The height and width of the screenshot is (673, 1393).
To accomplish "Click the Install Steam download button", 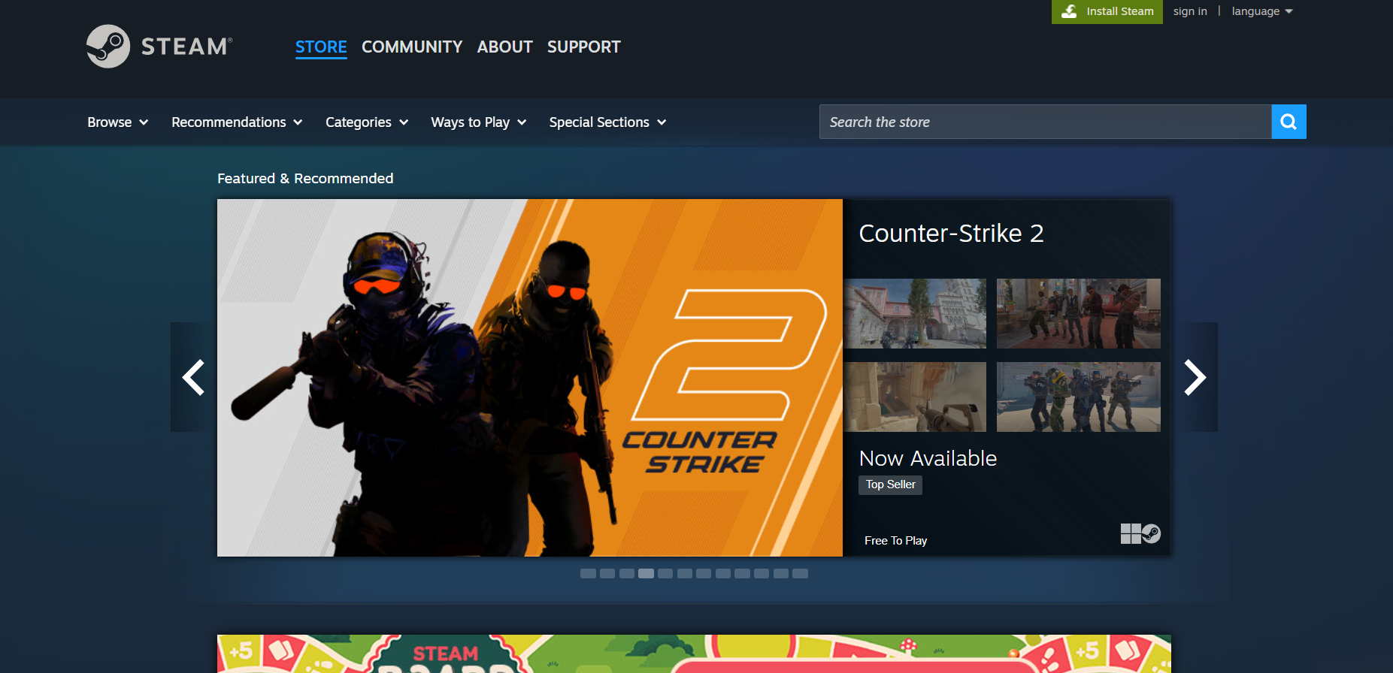I will pyautogui.click(x=1107, y=11).
